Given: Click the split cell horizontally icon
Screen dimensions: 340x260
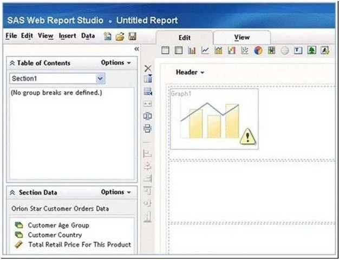Looking at the screenshot, I should coord(148,116).
